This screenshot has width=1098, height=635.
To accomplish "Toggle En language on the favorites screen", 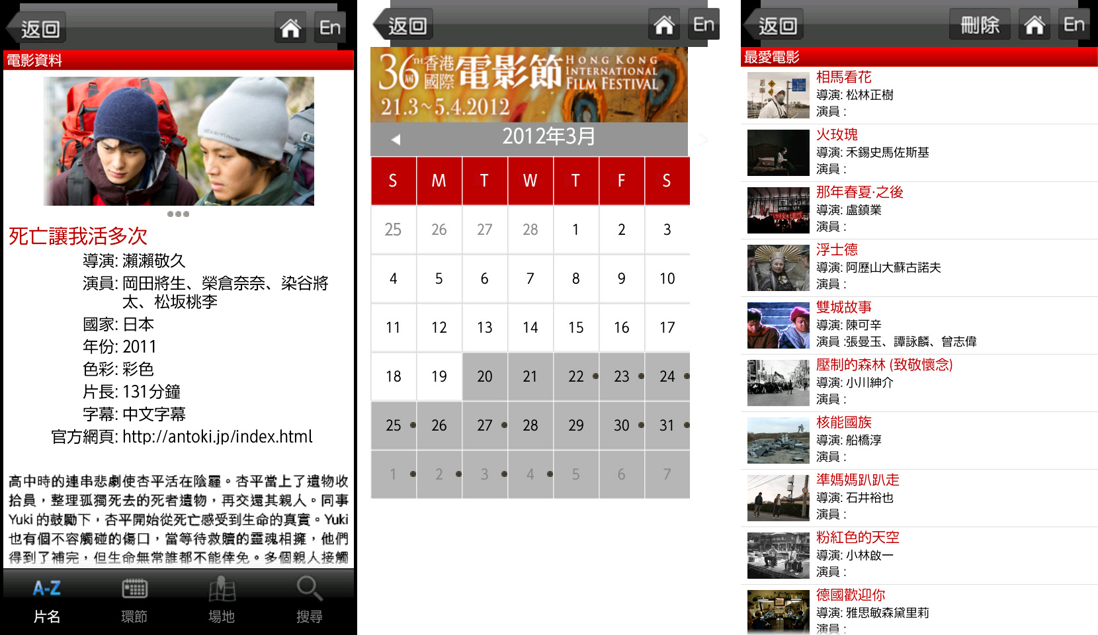I will coord(1074,25).
